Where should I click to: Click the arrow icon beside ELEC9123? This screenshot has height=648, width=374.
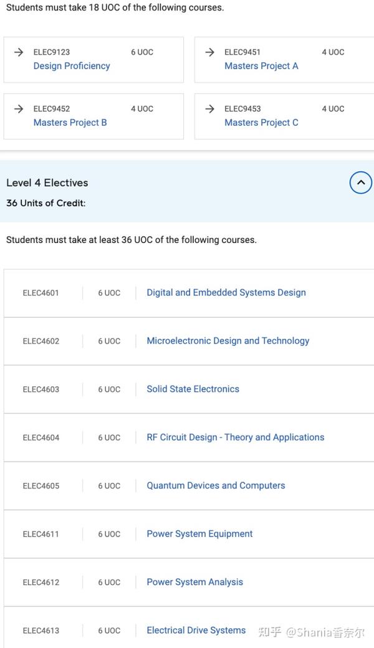pos(19,52)
